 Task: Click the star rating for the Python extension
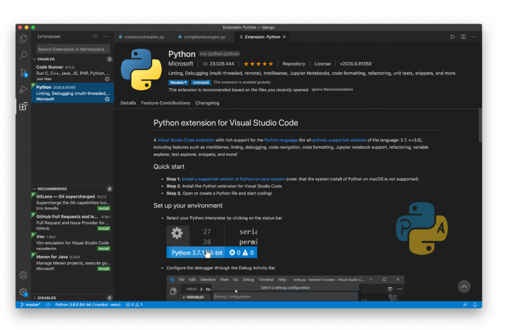click(x=258, y=63)
